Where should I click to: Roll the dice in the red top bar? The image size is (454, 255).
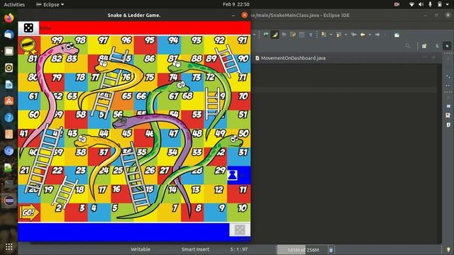pos(28,28)
